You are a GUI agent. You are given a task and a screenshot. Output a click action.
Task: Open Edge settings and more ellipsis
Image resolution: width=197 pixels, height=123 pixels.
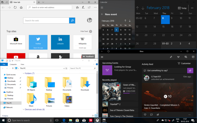coord(95,7)
